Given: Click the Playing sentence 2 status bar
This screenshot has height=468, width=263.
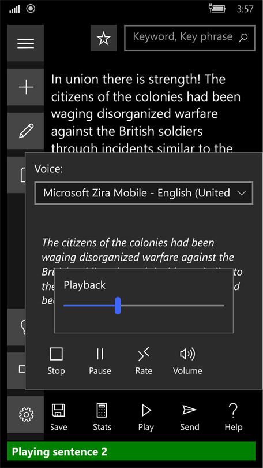Looking at the screenshot, I should (x=131, y=451).
